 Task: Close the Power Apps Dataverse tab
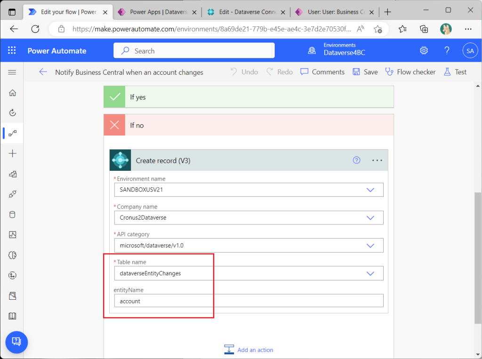[194, 12]
